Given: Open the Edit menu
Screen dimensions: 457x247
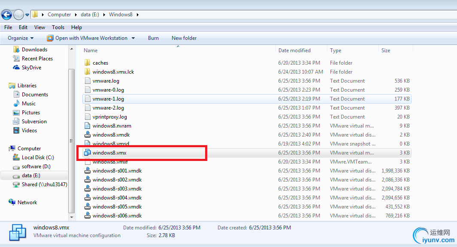Looking at the screenshot, I should click(23, 27).
